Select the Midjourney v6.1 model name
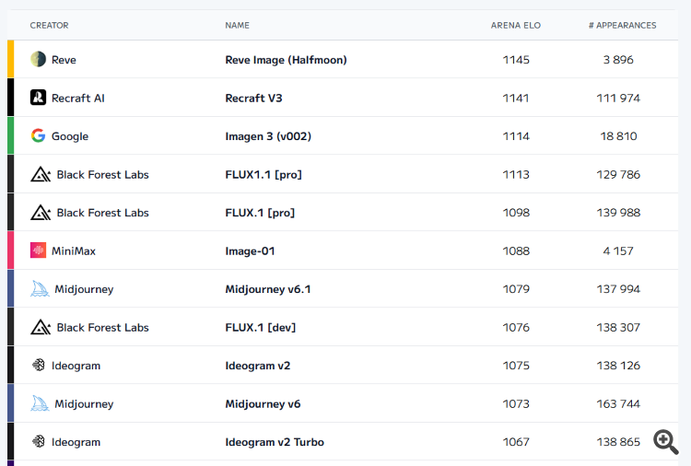691x466 pixels. pyautogui.click(x=268, y=289)
